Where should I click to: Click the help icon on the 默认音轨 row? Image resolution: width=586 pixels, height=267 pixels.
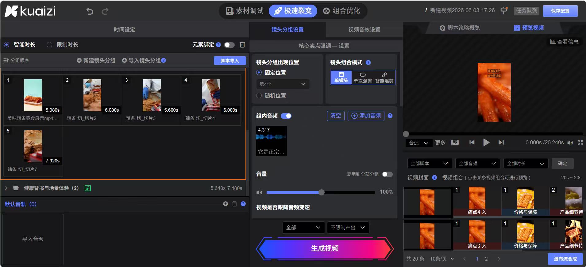[x=243, y=204]
